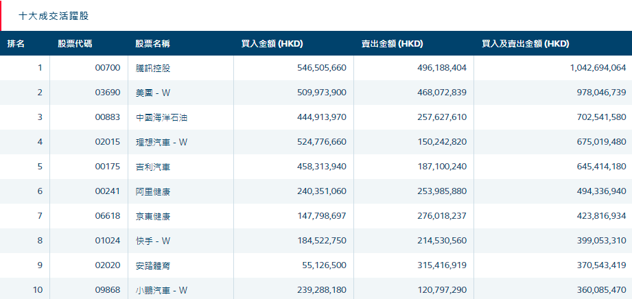Click stock code 09868
Screen dimensions: 632x299
point(108,290)
